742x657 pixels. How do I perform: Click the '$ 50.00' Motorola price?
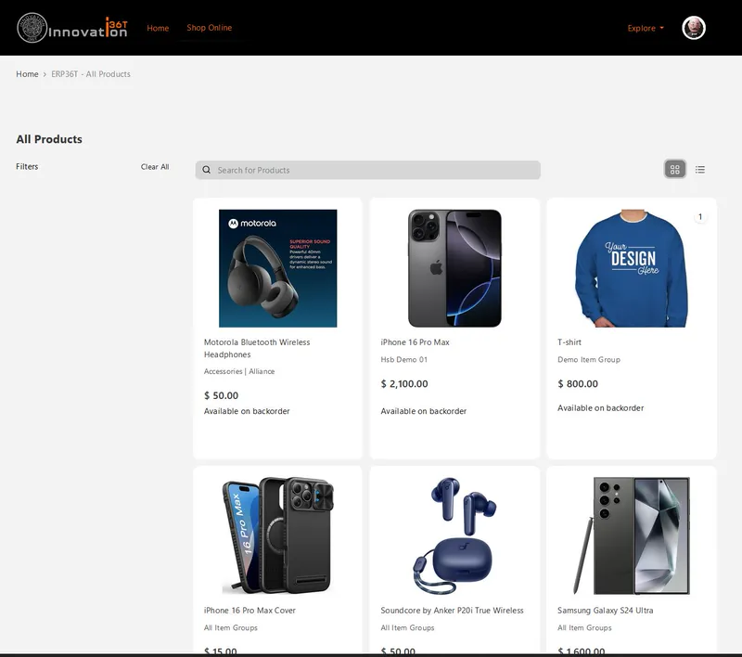tap(221, 395)
